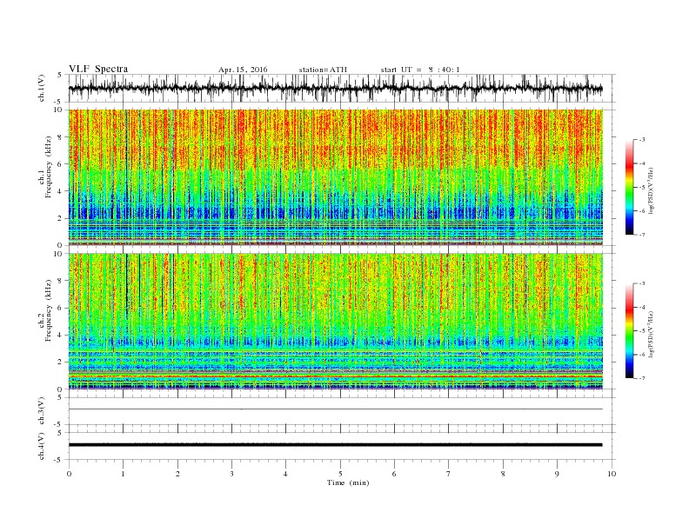Screen dimensions: 689x532
Task: Select the "Apr. 15, 2016" date label
Action: coord(243,70)
